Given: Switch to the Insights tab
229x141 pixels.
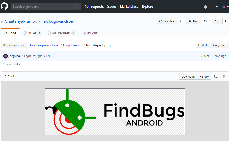Looking at the screenshot, I should point(91,33).
